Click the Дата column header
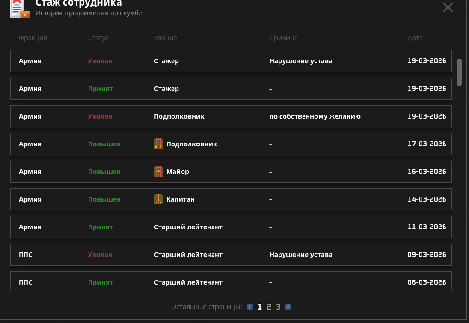 [415, 38]
